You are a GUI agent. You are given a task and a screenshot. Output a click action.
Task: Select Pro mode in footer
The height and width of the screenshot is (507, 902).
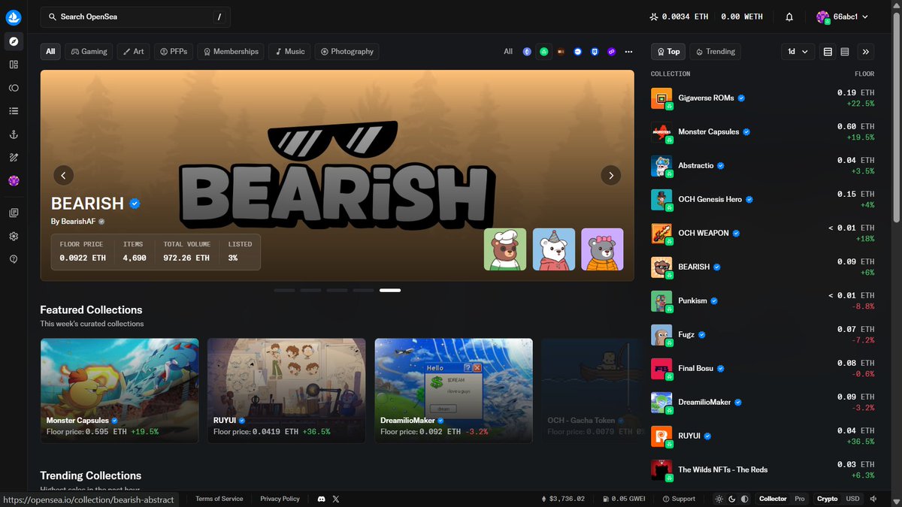click(800, 499)
